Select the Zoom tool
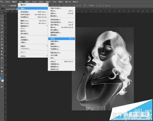Image resolution: width=153 pixels, height=121 pixels. coord(2,74)
